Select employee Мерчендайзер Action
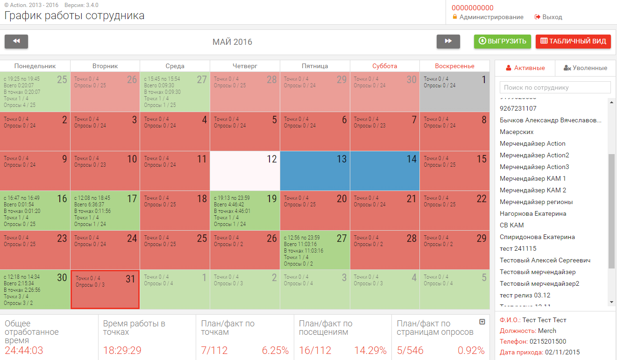617x360 pixels. tap(532, 143)
